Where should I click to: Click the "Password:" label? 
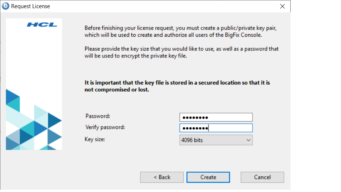98,116
